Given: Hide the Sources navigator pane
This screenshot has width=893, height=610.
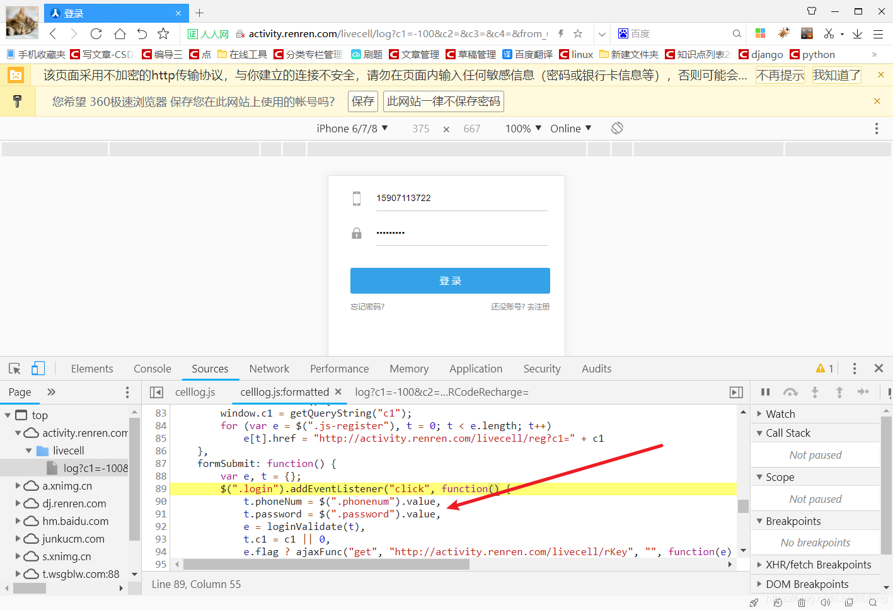Looking at the screenshot, I should [156, 392].
